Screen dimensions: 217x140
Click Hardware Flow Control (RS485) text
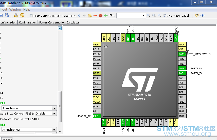pos(19,119)
